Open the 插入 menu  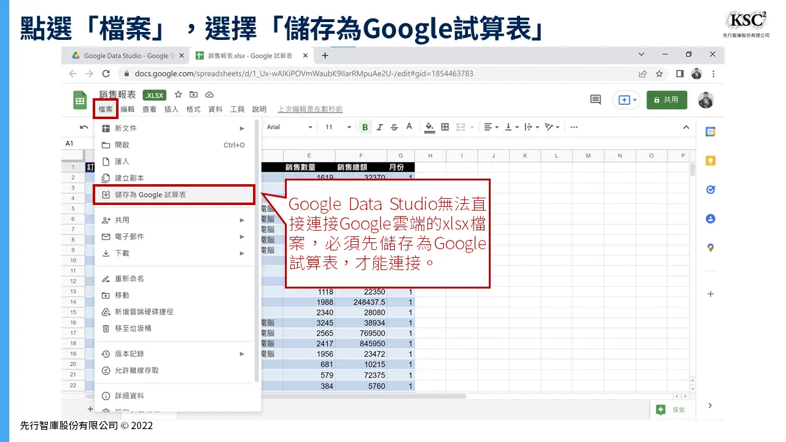[171, 109]
